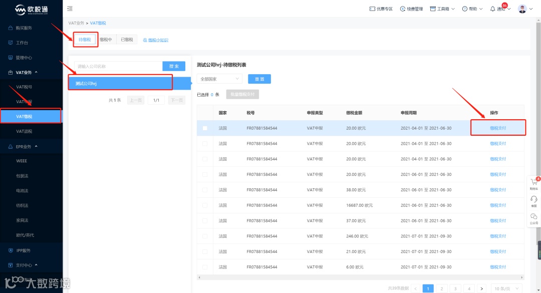Open 续费管理 renewal management
This screenshot has width=541, height=293.
coord(411,9)
